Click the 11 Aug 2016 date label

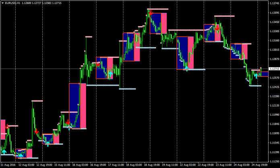(x=8, y=165)
